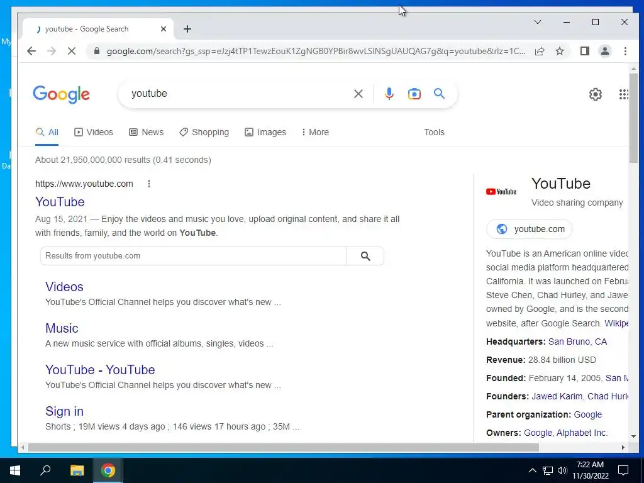The height and width of the screenshot is (483, 644).
Task: Search by image with camera icon
Action: click(414, 94)
